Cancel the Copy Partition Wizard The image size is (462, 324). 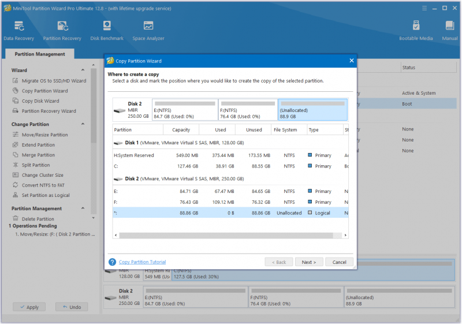coord(339,262)
